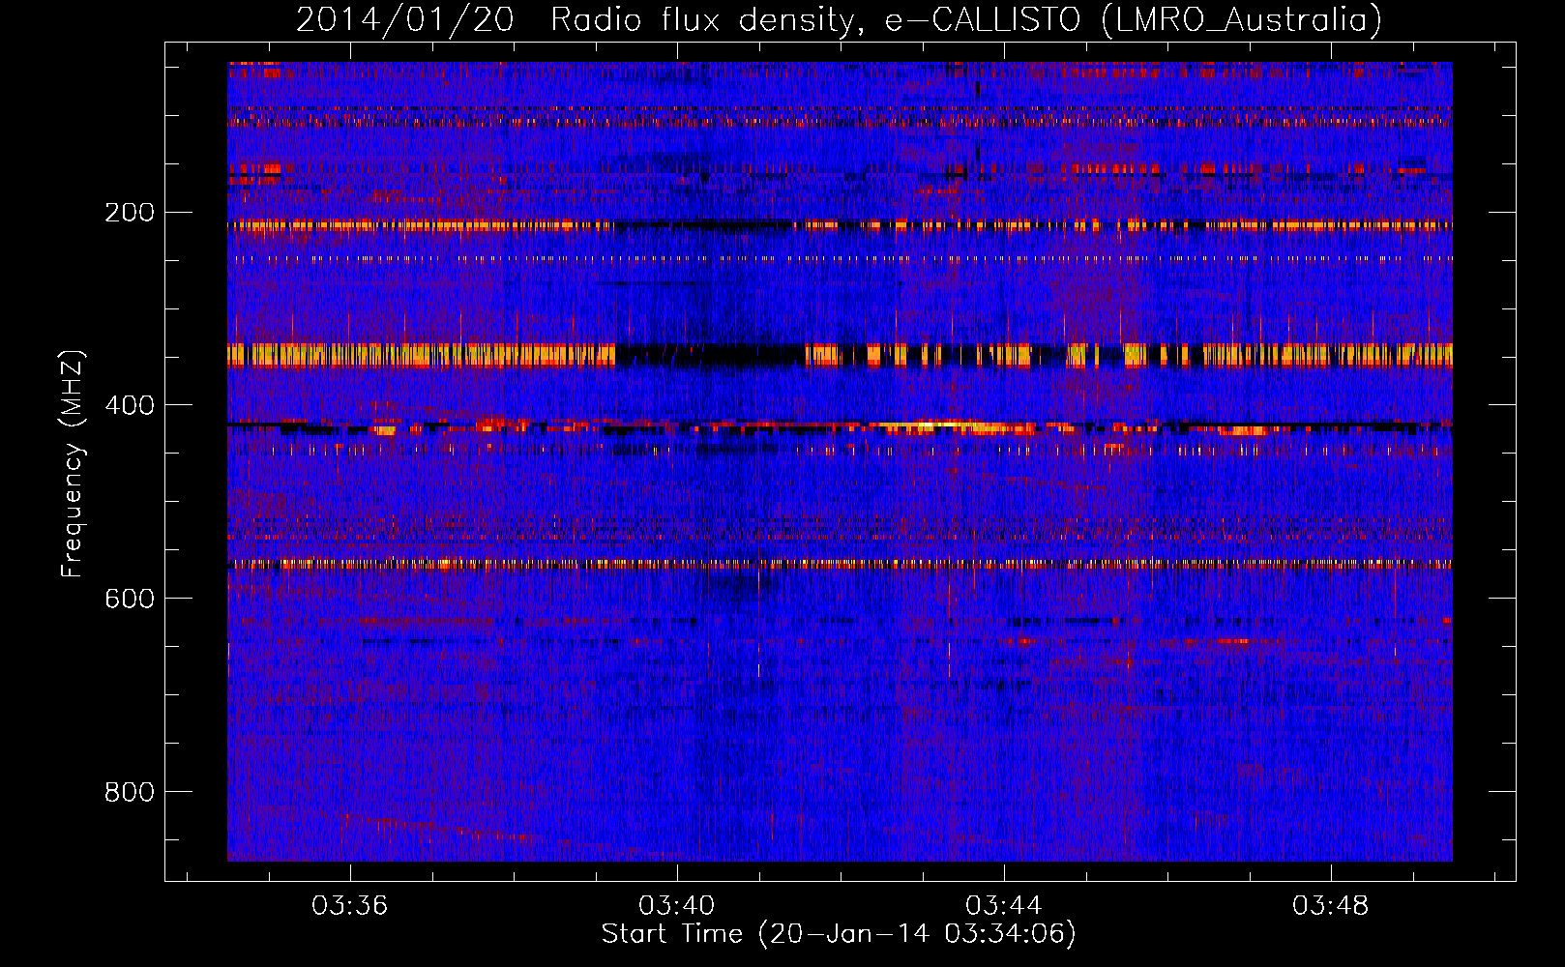Click the '(LMRO_Australia)' station label
Screen dimensions: 1565x967
tap(1242, 19)
